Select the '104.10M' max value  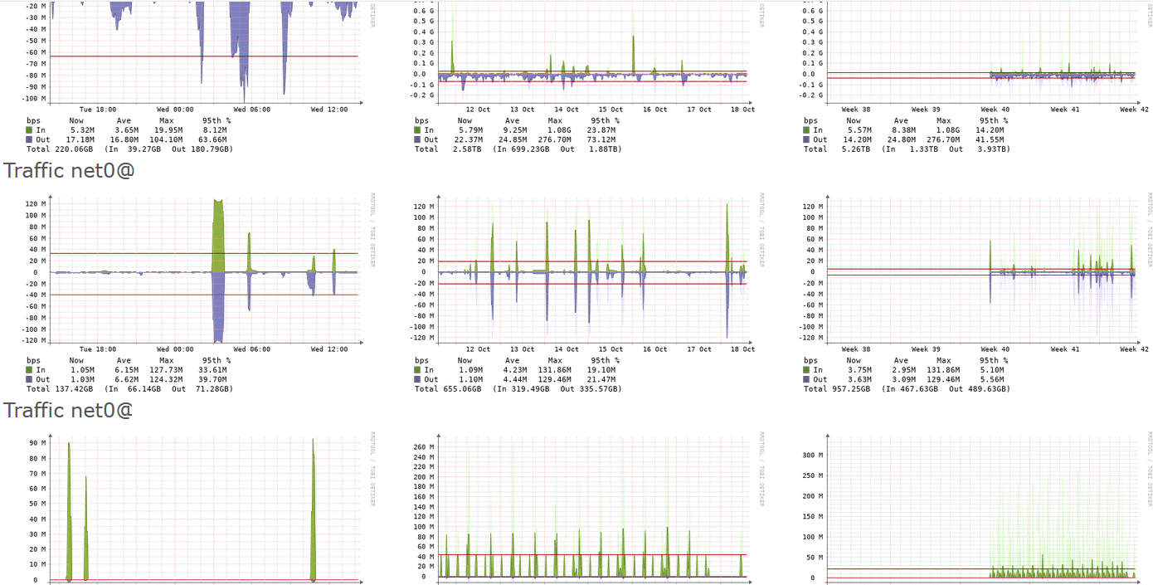tap(167, 139)
